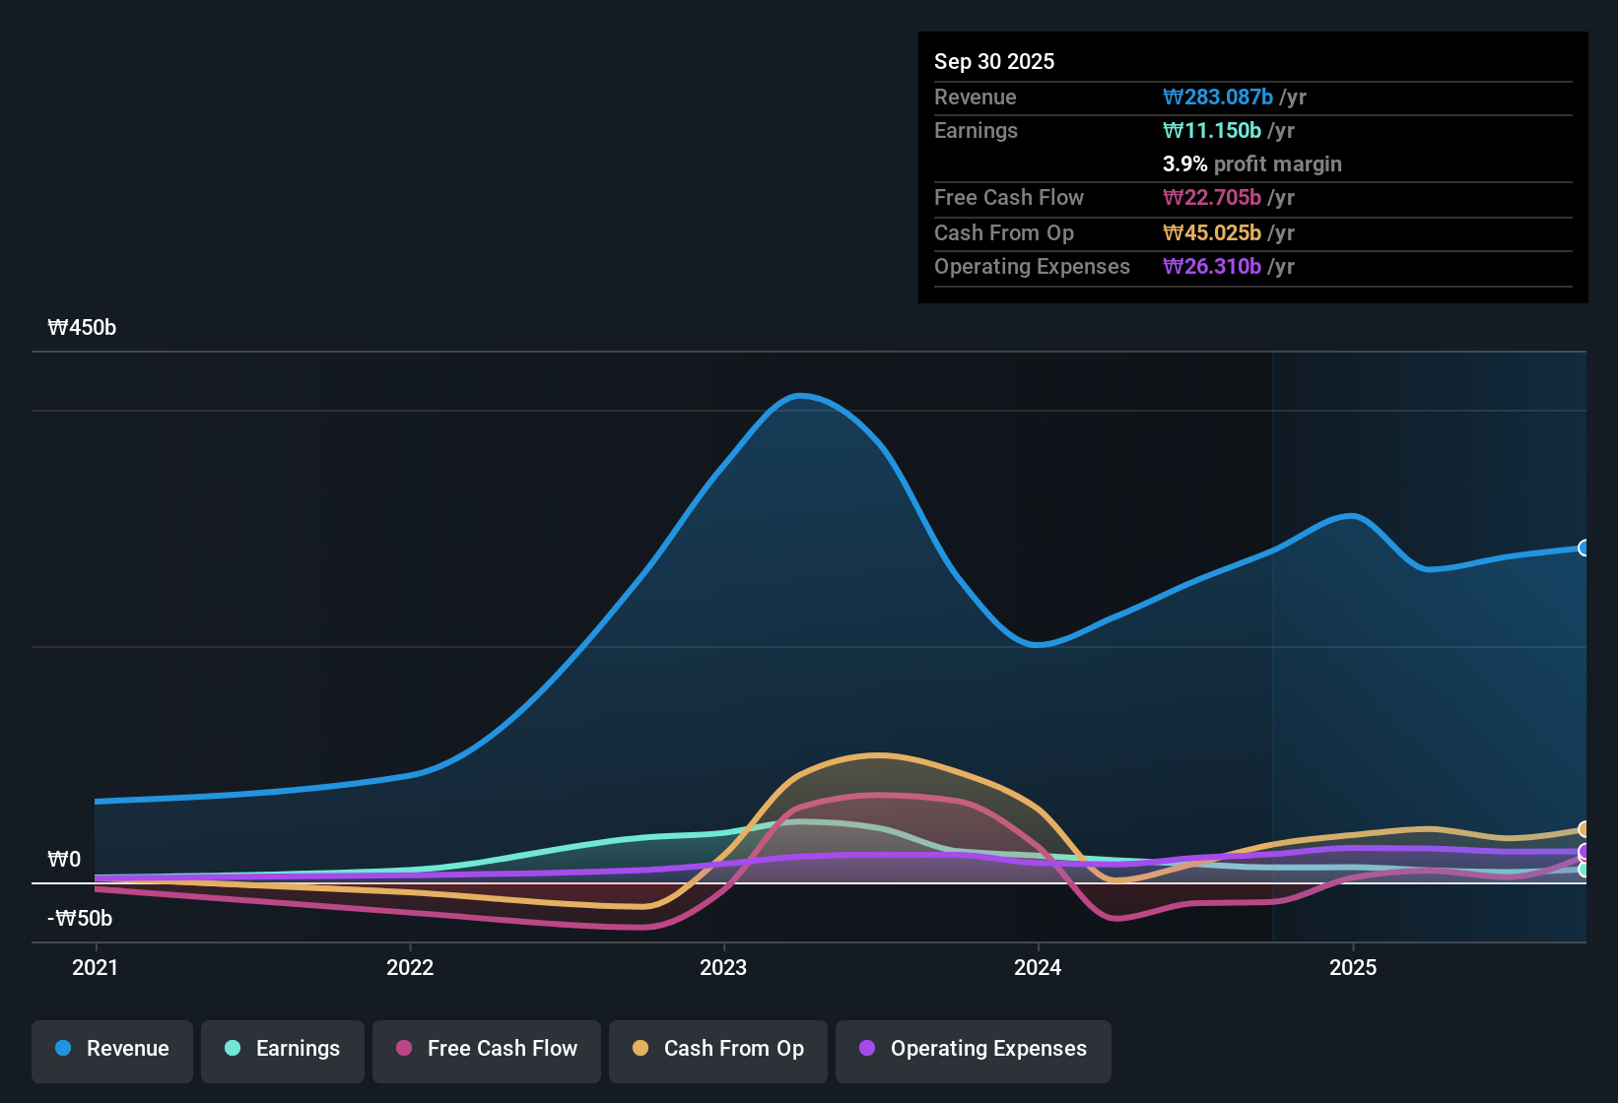Click the ₩26.310b operating expenses value
This screenshot has height=1103, width=1618.
click(1212, 266)
